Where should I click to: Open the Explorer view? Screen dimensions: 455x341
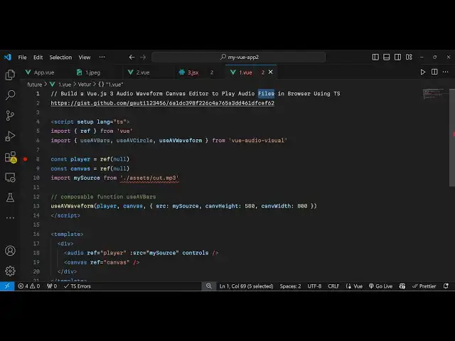(x=10, y=75)
